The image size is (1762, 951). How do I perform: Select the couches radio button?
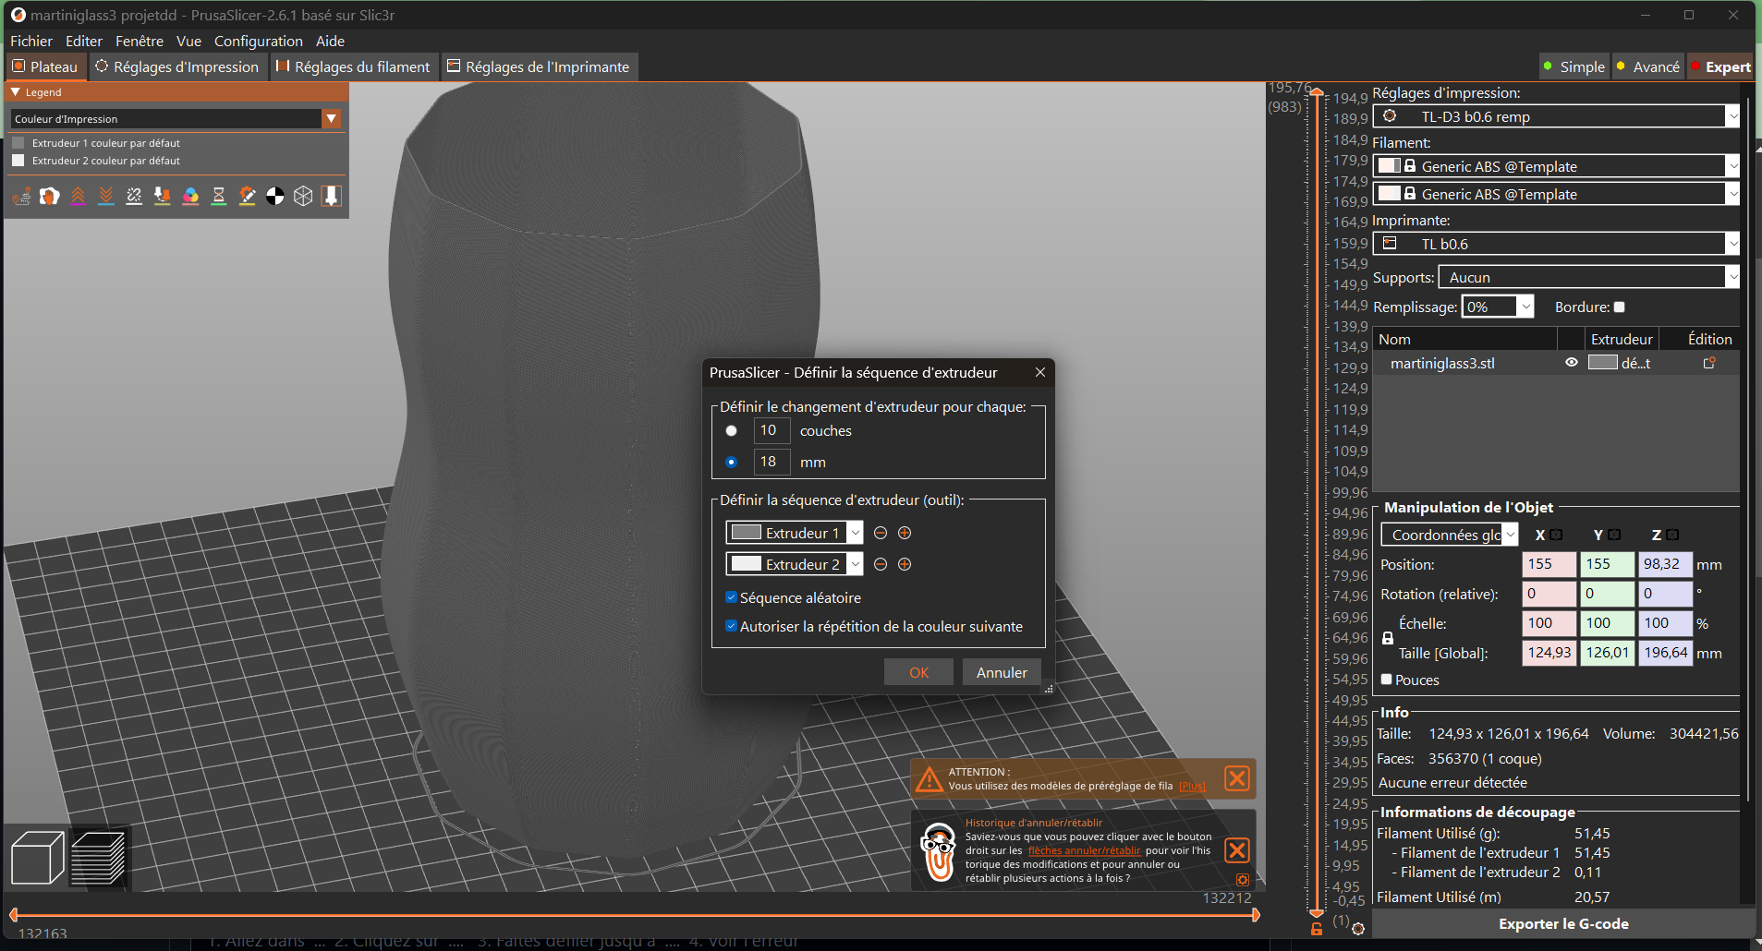pyautogui.click(x=731, y=430)
